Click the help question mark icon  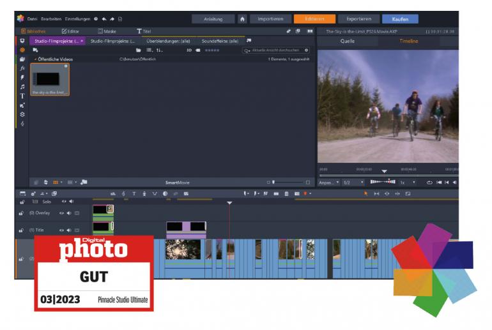(96, 19)
